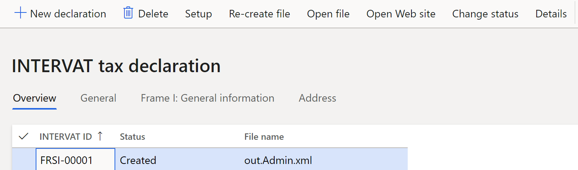Toggle the select-all checkmark in grid header
Viewport: 578px width, 170px height.
24,136
